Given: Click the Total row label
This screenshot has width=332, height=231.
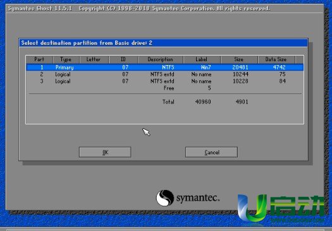Looking at the screenshot, I should (x=168, y=102).
